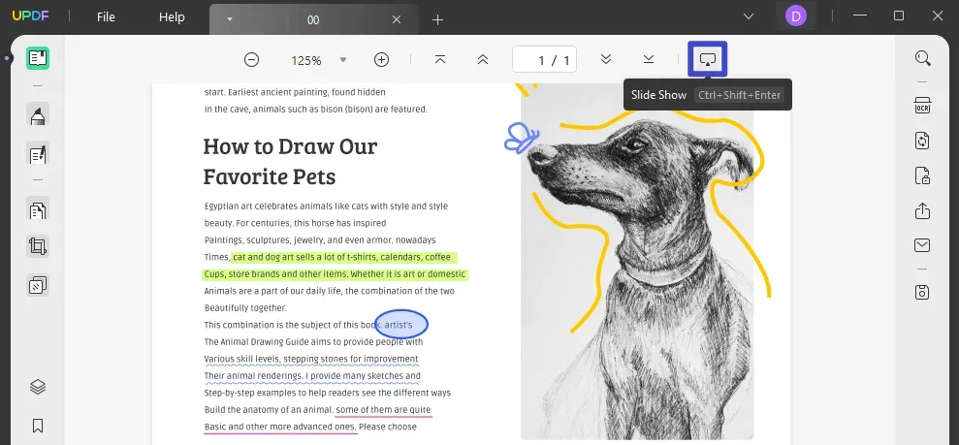Open the Share file tool

[922, 211]
